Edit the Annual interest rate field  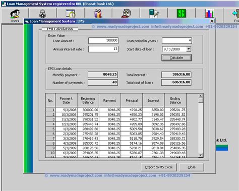(x=103, y=49)
